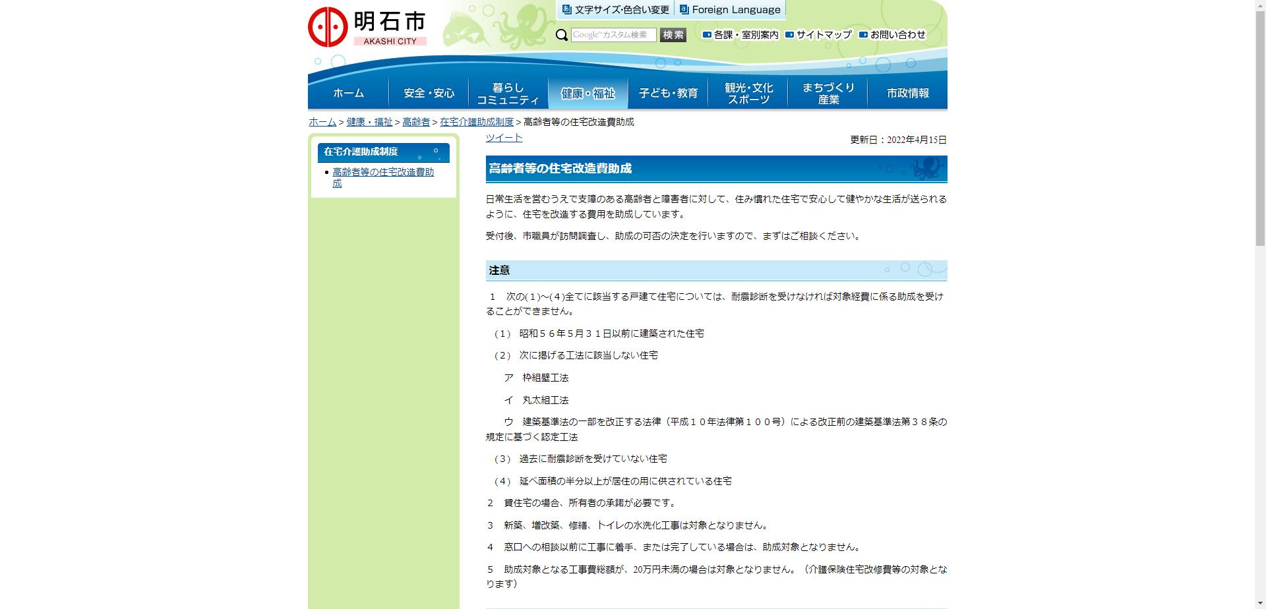Open 文字サイズ・色合い変更 settings
The image size is (1266, 609).
click(x=616, y=10)
